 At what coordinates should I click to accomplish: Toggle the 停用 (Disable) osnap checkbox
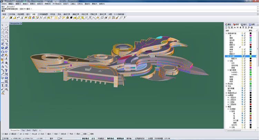(x=89, y=134)
